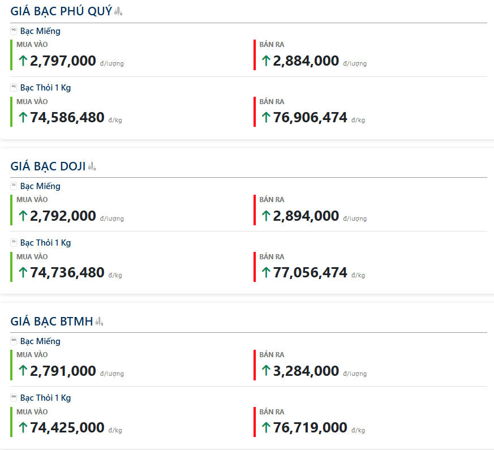The width and height of the screenshot is (494, 450).
Task: Click DOJI logo next to Bạc Thỏi 1 Kg
Action: point(14,242)
